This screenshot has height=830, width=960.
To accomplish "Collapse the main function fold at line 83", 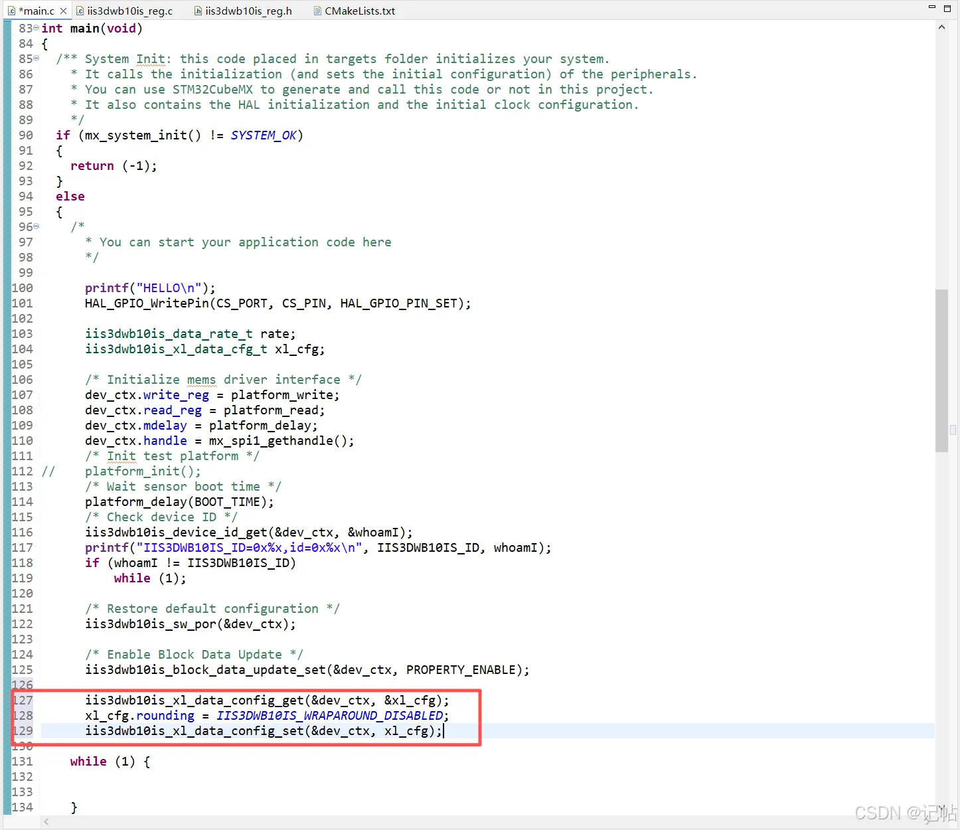I will click(36, 28).
